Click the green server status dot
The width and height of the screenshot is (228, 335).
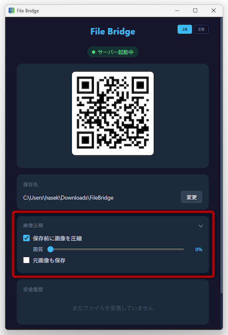click(93, 52)
